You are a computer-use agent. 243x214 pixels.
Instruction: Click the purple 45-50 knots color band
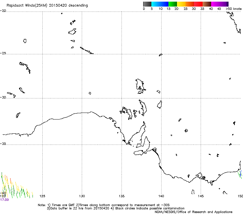click(x=224, y=4)
